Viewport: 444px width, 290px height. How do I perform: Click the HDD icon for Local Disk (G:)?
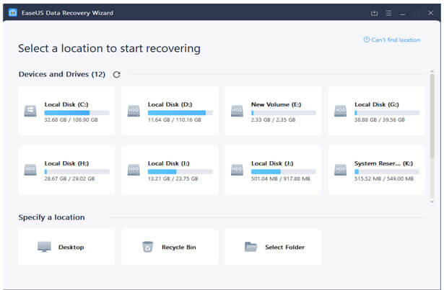click(340, 111)
